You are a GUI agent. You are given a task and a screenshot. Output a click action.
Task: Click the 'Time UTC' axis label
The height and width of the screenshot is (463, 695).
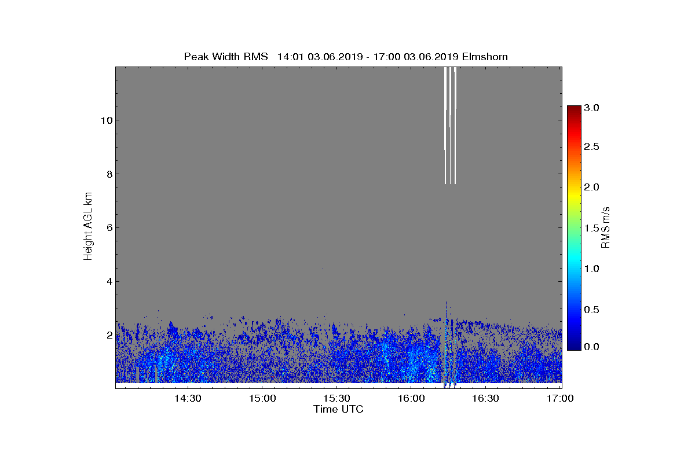339,409
